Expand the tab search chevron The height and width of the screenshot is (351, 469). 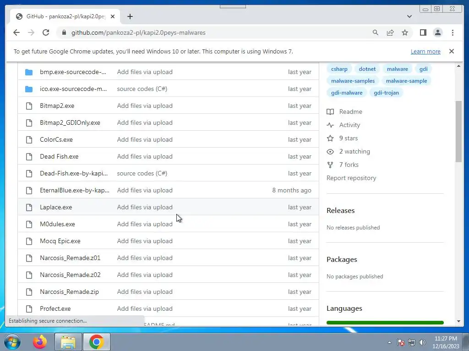pyautogui.click(x=409, y=16)
